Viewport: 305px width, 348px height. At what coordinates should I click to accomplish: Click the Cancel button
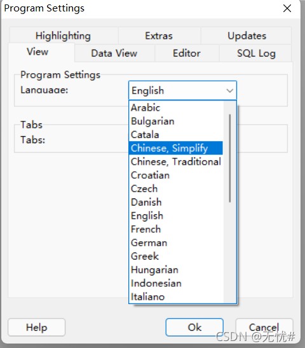click(x=264, y=328)
